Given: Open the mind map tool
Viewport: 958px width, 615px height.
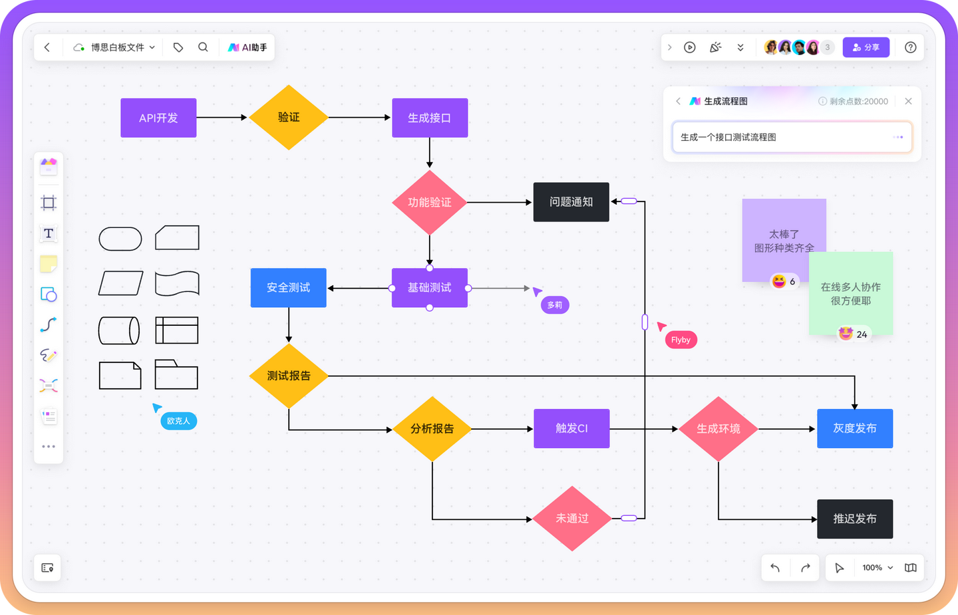Looking at the screenshot, I should point(48,385).
